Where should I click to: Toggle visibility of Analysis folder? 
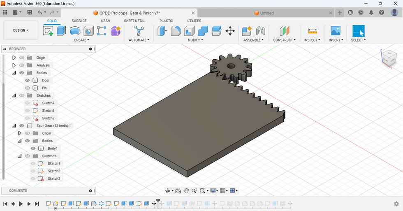[x=21, y=65]
